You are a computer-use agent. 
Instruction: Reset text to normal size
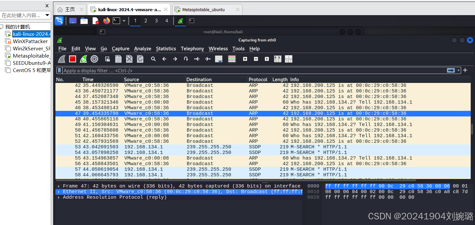click(x=267, y=59)
